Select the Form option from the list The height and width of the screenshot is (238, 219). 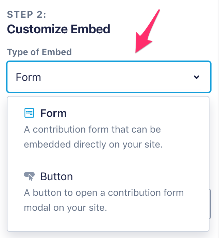tap(108, 129)
